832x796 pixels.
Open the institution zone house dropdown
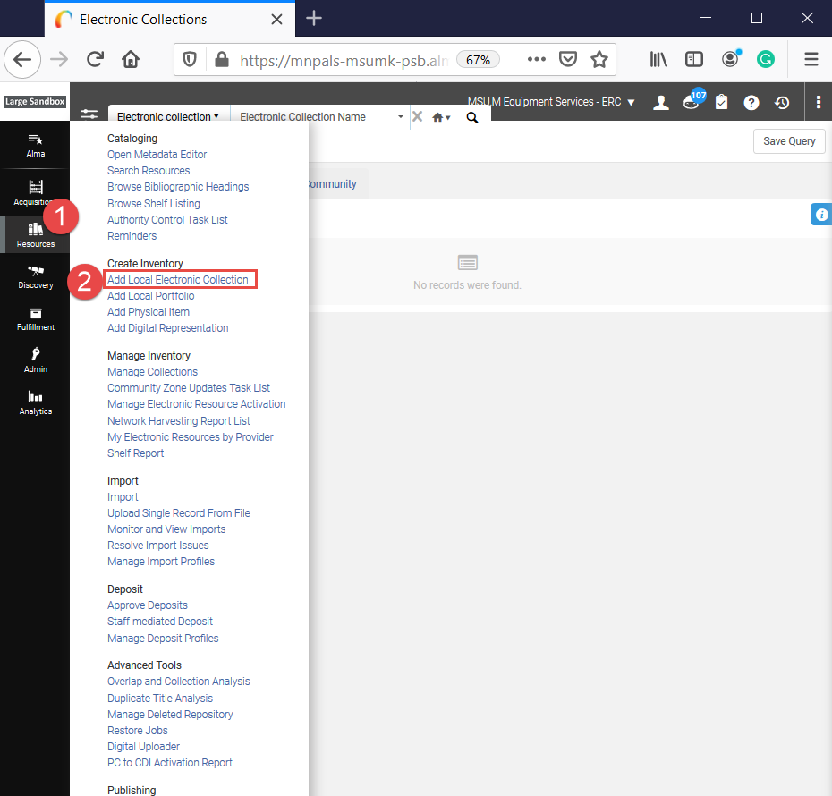[441, 117]
